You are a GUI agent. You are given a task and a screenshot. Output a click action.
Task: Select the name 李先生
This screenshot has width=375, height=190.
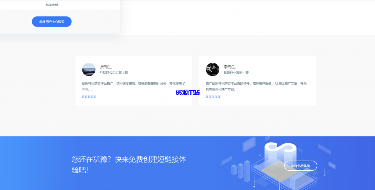tap(230, 67)
